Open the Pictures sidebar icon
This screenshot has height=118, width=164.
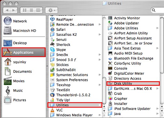click(7, 100)
